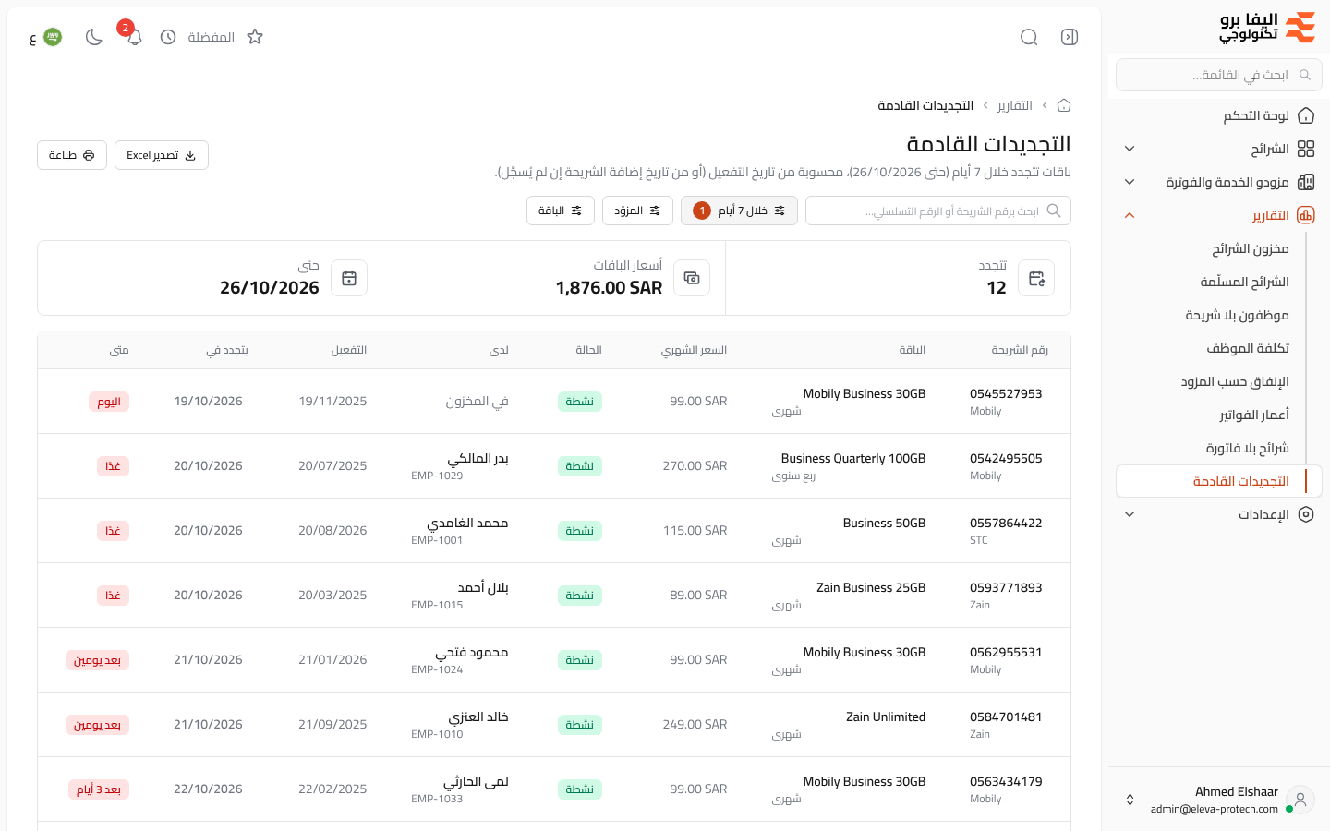Open recent history clock icon
1330x831 pixels.
coord(168,37)
